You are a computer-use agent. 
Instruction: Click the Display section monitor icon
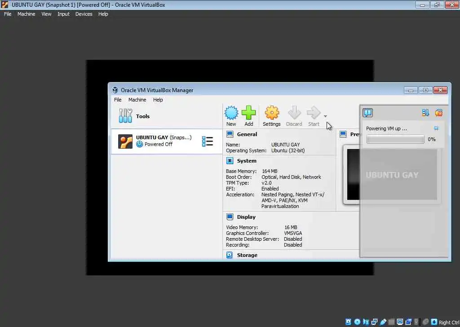pos(230,217)
